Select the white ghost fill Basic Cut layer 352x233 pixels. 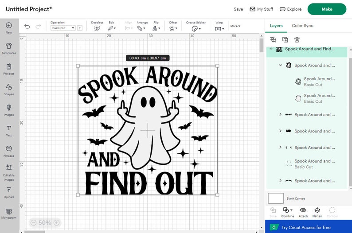pyautogui.click(x=315, y=98)
